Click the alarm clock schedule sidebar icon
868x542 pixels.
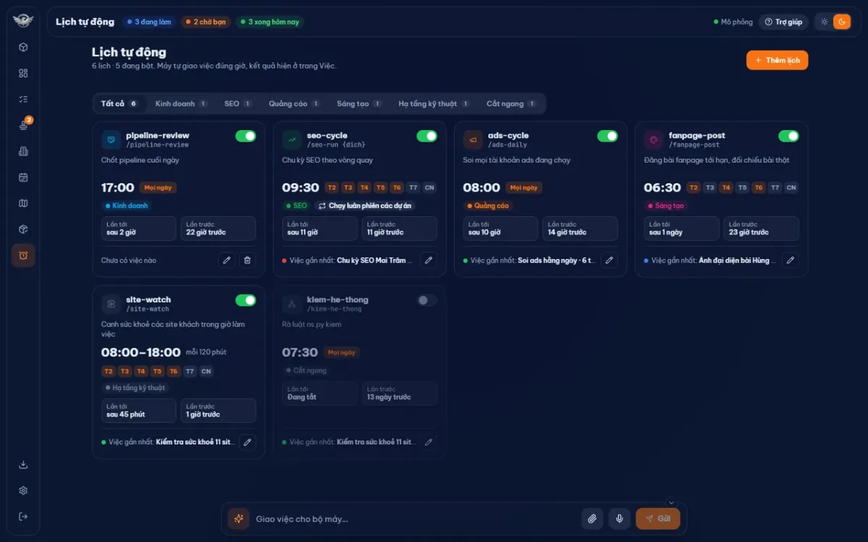23,256
